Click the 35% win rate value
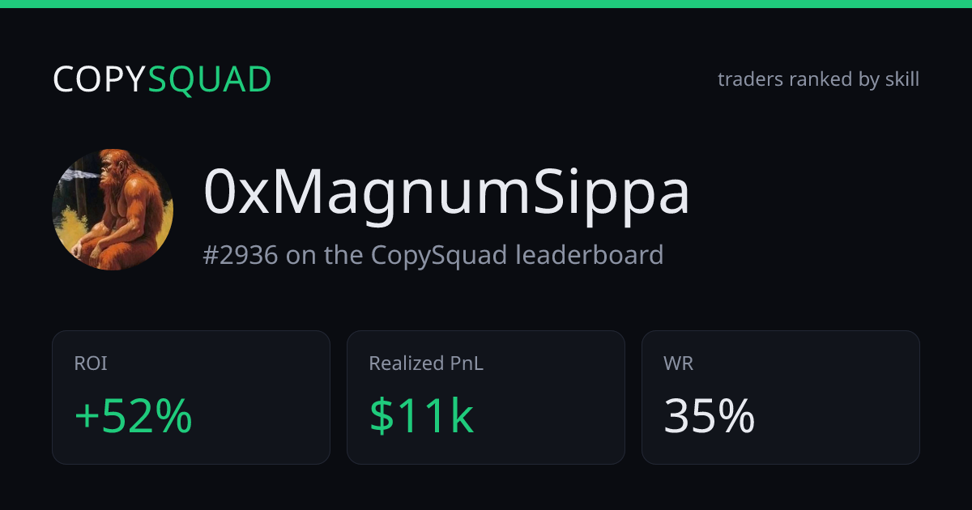 click(710, 417)
